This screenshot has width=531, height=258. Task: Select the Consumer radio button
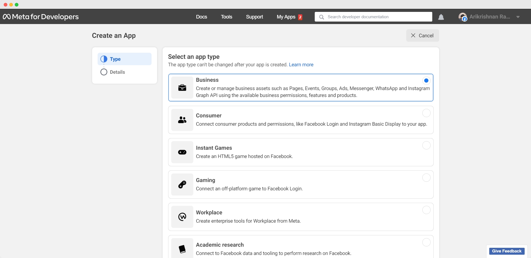coord(426,113)
